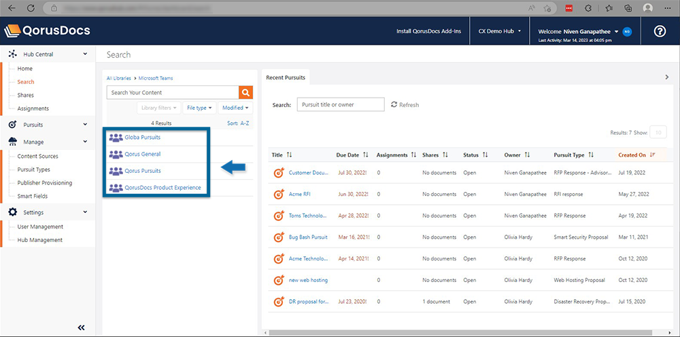Click browser back arrow
680x337 pixels.
pos(12,7)
